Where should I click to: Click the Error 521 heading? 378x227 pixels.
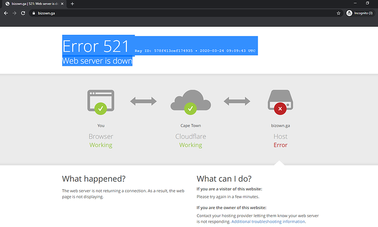96,46
